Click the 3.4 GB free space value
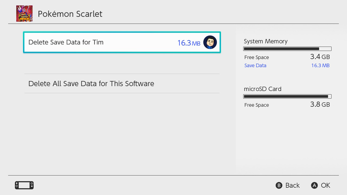Screen dimensions: 347x195 320,57
